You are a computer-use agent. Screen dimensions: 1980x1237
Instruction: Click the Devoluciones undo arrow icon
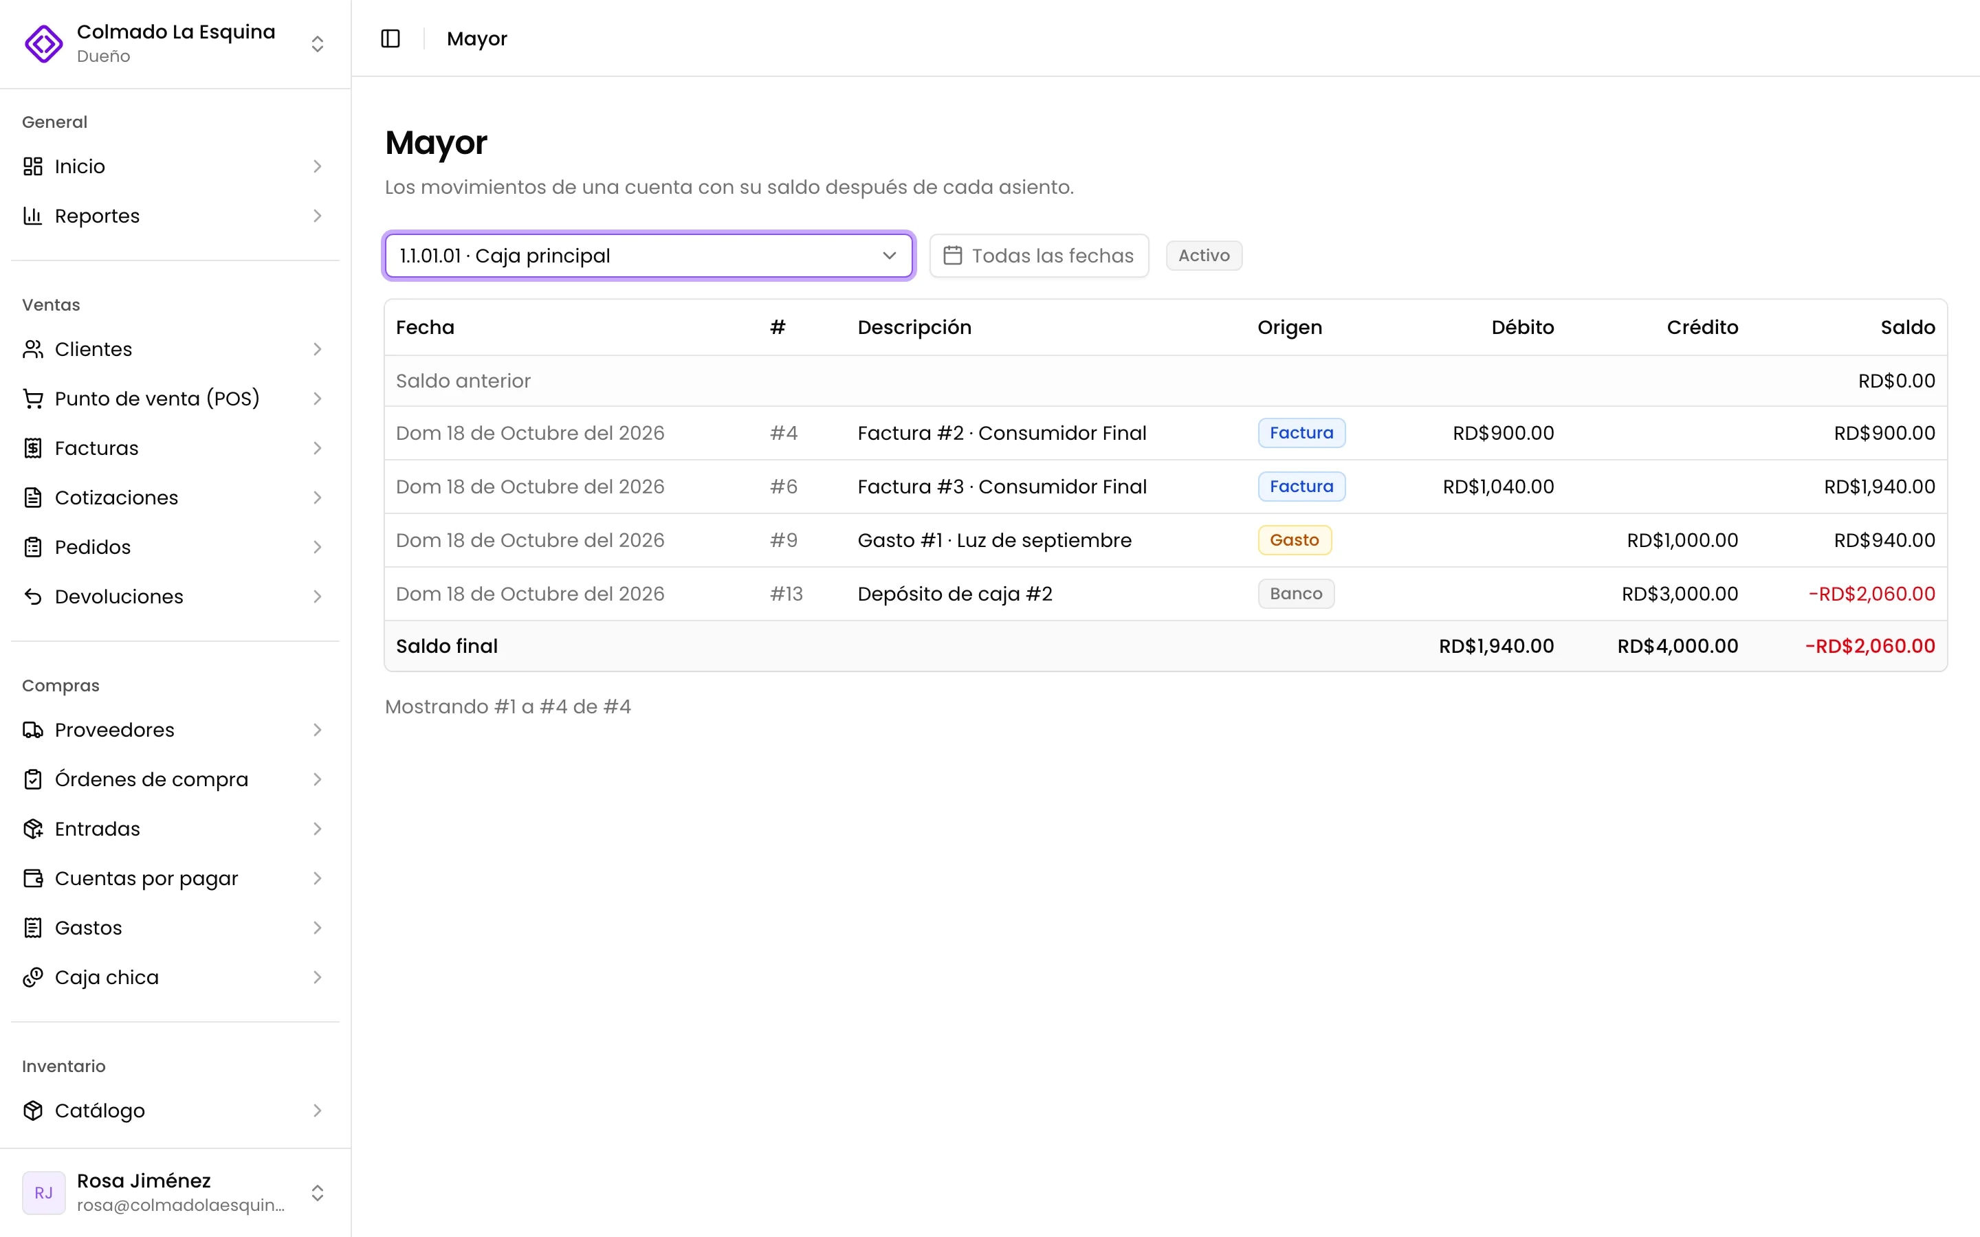[33, 597]
